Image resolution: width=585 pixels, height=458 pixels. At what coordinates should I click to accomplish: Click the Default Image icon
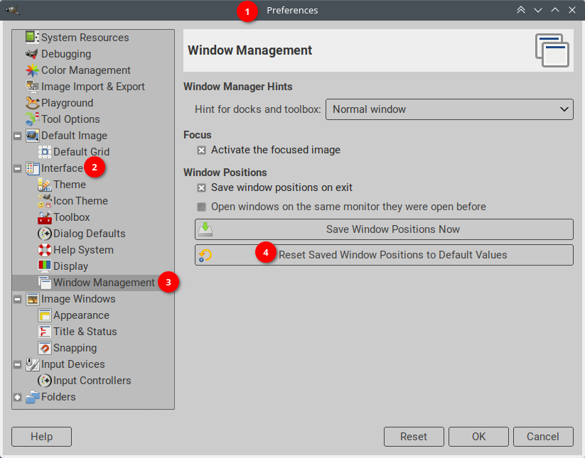[32, 136]
